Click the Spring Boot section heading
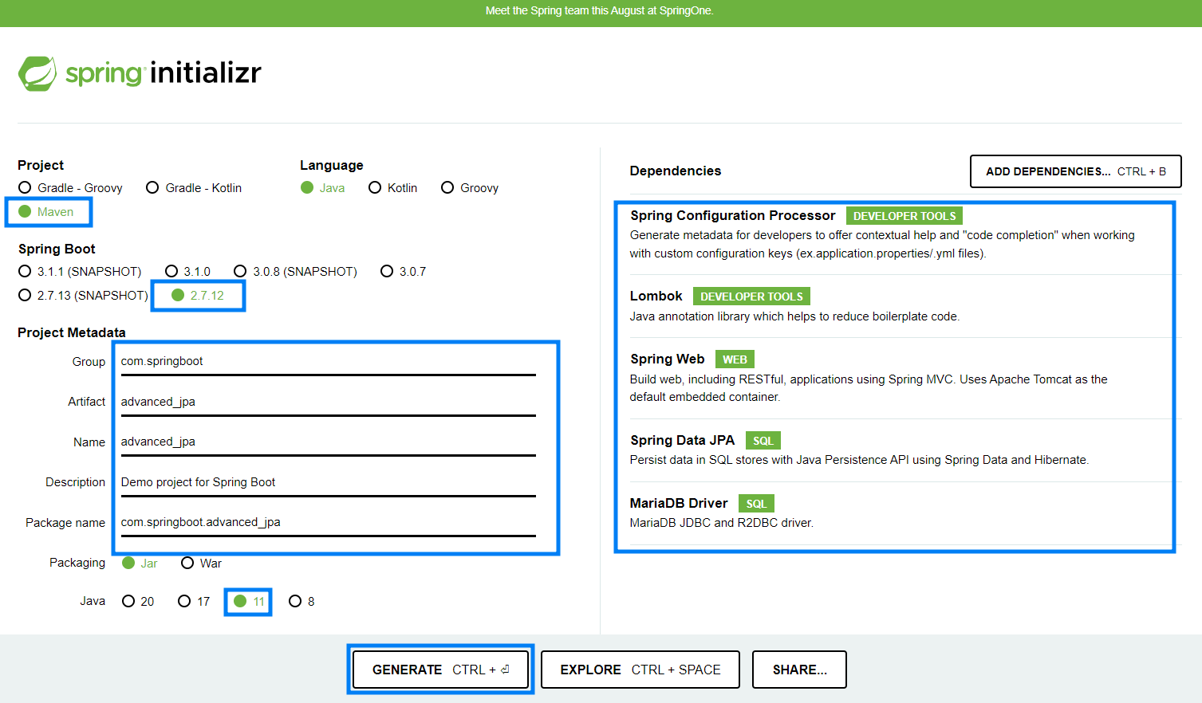The image size is (1202, 703). point(57,249)
